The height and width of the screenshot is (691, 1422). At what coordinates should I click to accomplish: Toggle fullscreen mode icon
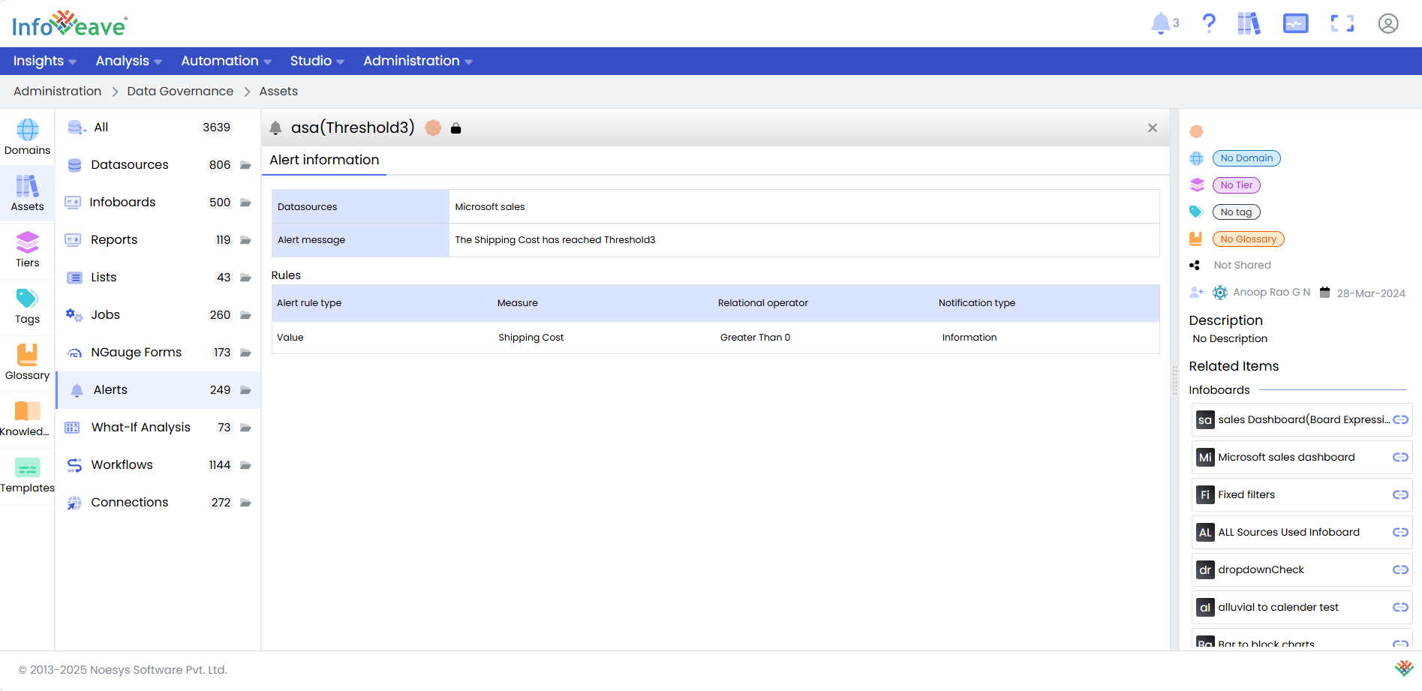point(1342,24)
